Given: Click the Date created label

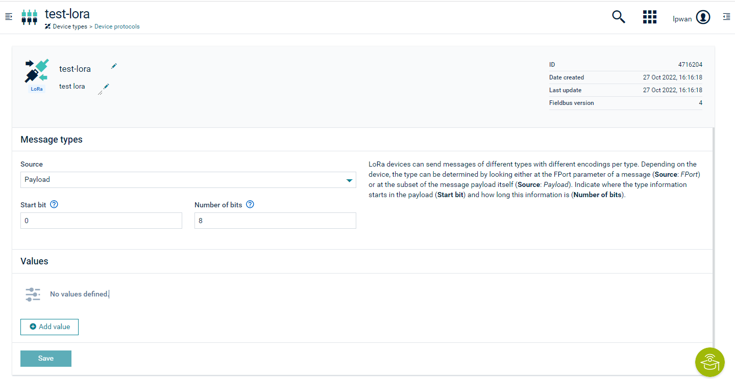Looking at the screenshot, I should pyautogui.click(x=567, y=77).
